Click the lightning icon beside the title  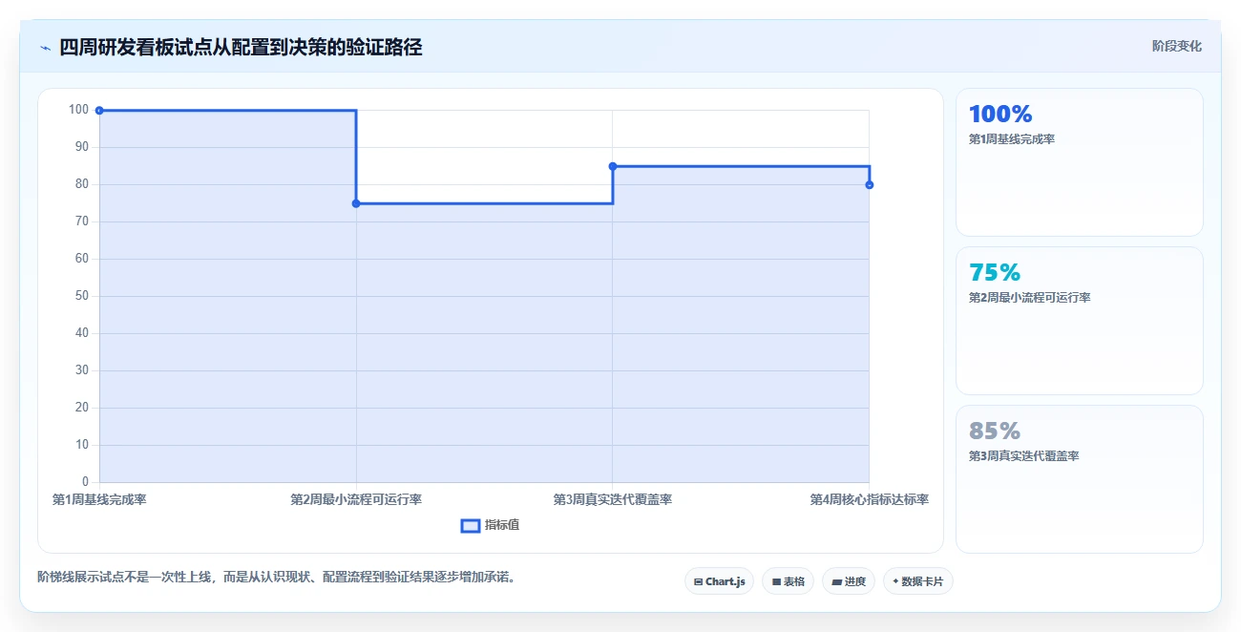tap(46, 48)
